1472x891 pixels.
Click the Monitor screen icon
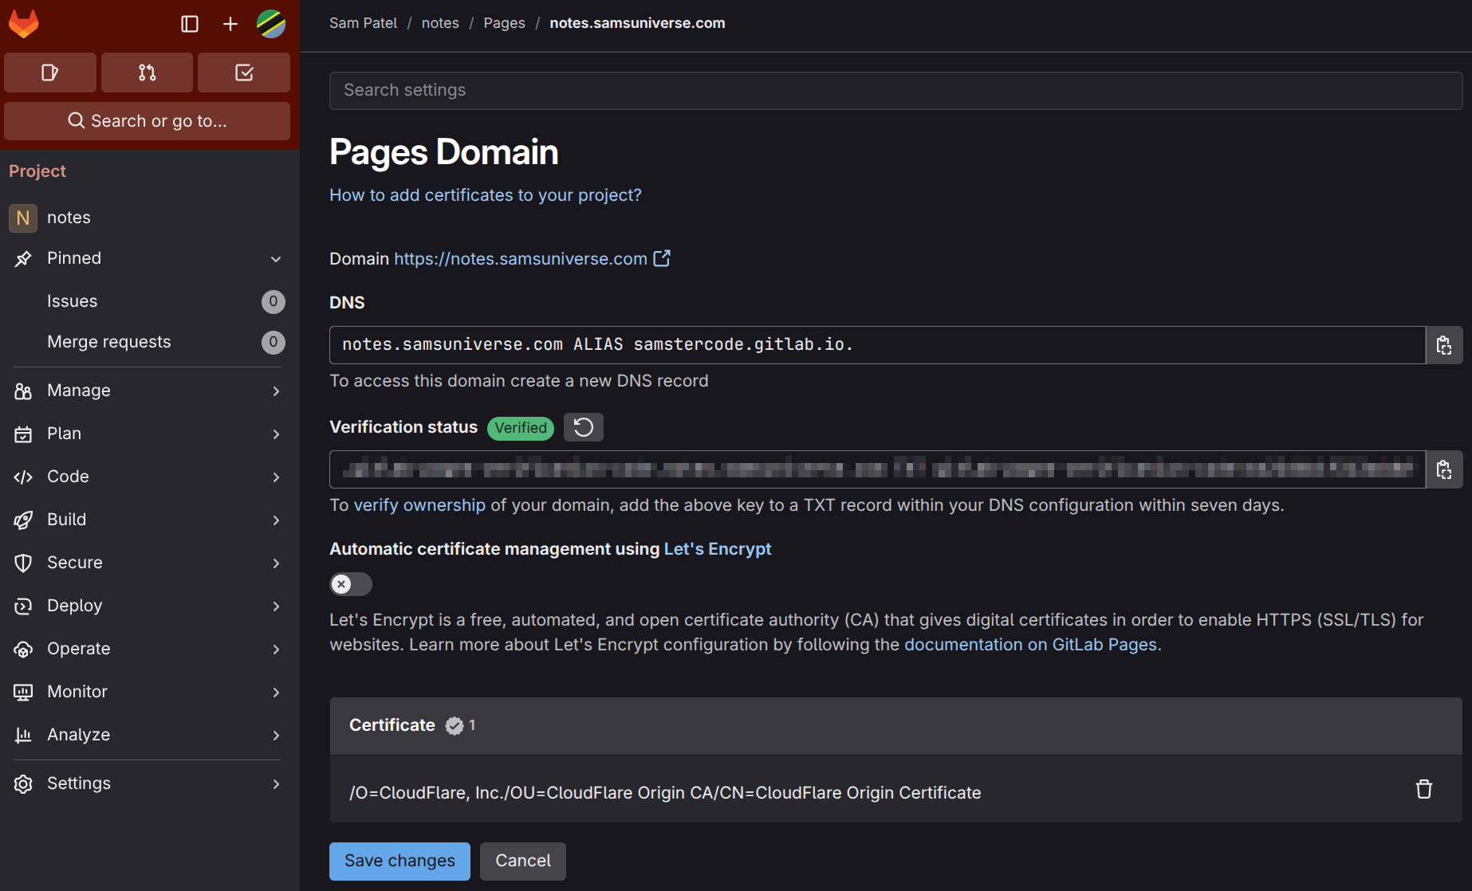point(23,692)
